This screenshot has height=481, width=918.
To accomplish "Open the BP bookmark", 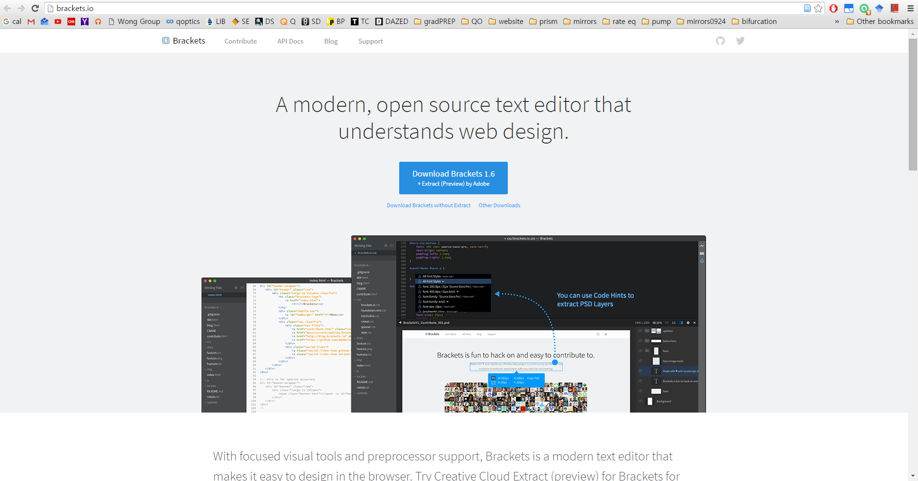I will (x=336, y=22).
